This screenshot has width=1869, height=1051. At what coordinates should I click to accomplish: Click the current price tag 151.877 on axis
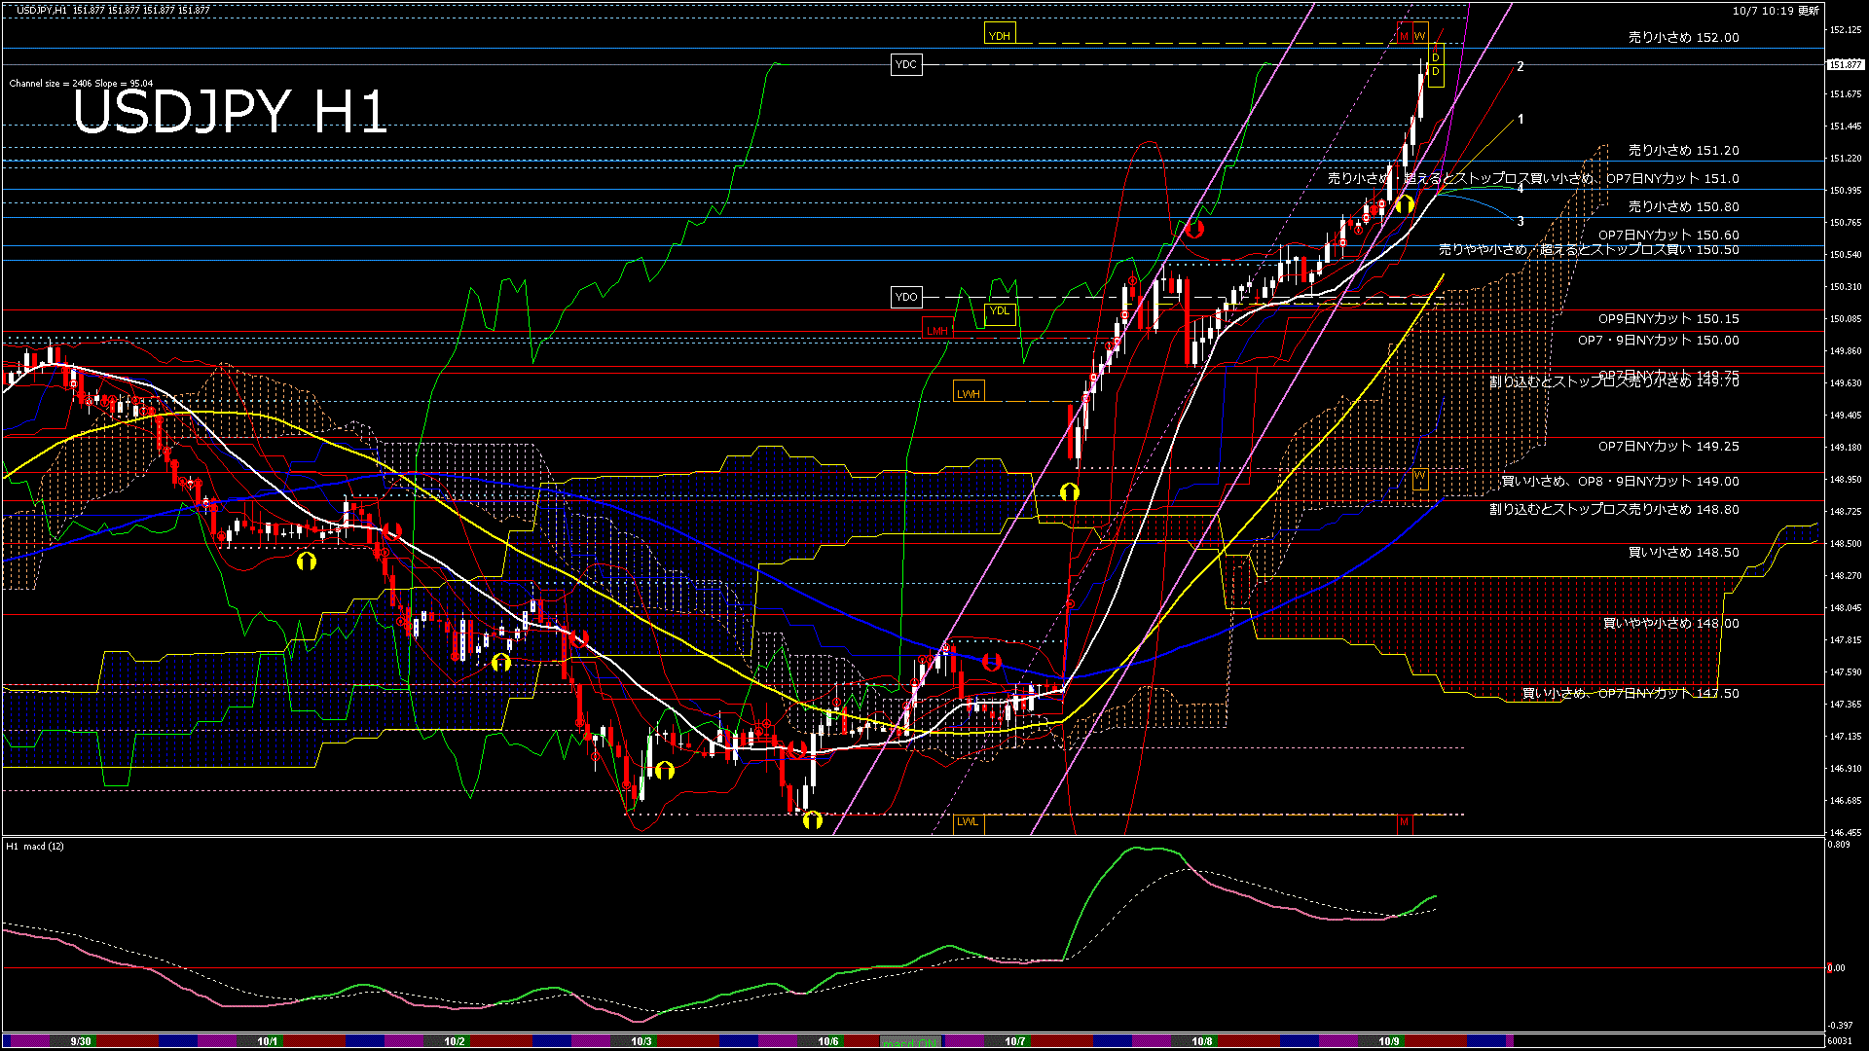tap(1845, 64)
